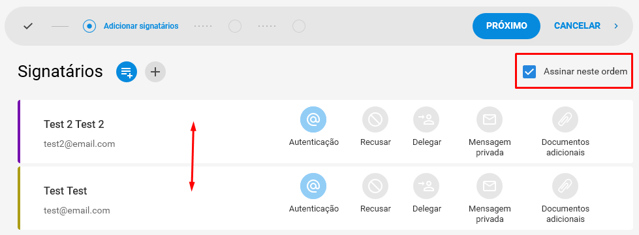
Task: Open Mensagem privada for Test 2 Test 2
Action: 490,119
